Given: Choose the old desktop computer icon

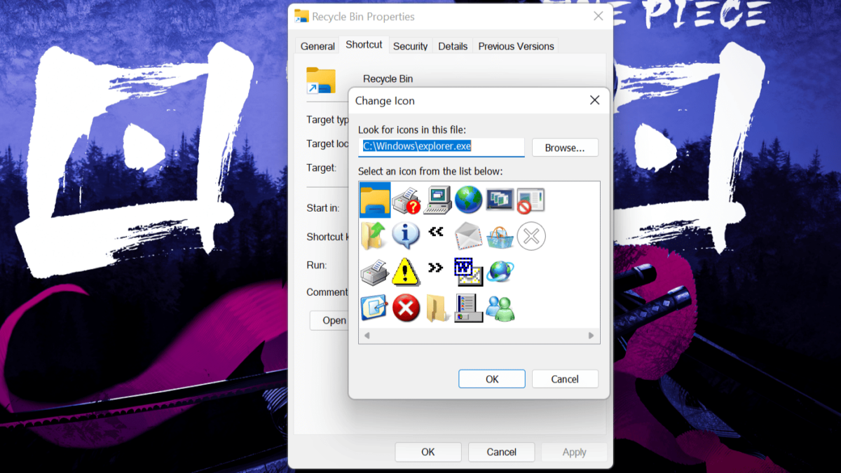Looking at the screenshot, I should point(437,200).
